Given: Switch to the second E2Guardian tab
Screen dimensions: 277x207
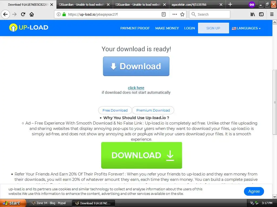Looking at the screenshot, I should pos(141,5).
